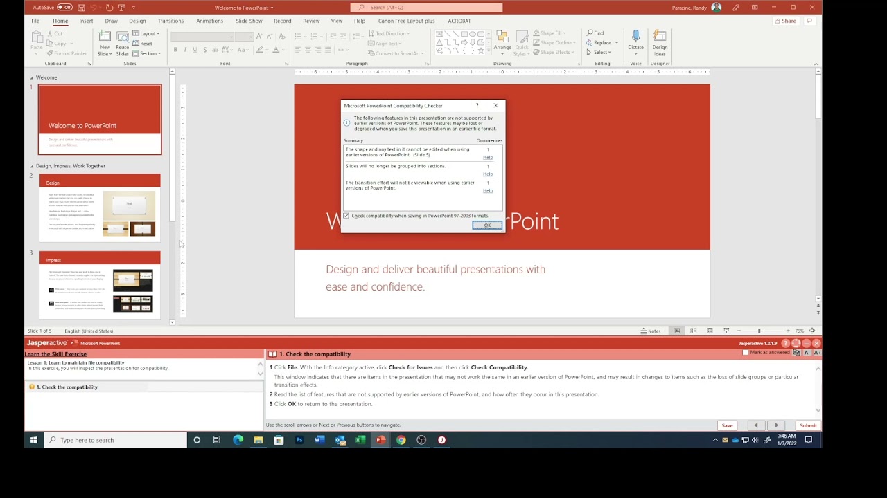
Task: Click Find in Editing group
Action: 595,33
